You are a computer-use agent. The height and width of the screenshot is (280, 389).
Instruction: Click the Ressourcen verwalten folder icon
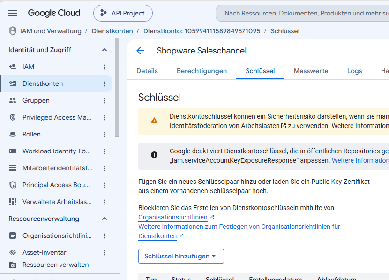pyautogui.click(x=13, y=265)
